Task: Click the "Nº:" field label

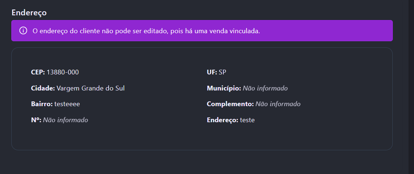Action: point(36,120)
